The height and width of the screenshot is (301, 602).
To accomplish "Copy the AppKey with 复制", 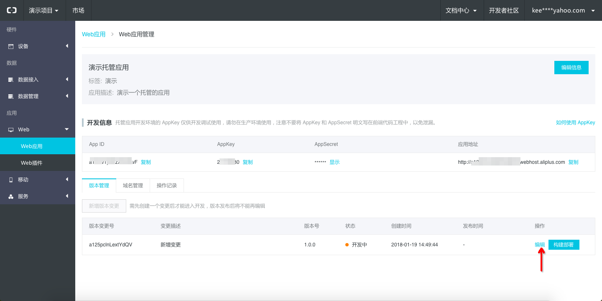I will pos(248,162).
